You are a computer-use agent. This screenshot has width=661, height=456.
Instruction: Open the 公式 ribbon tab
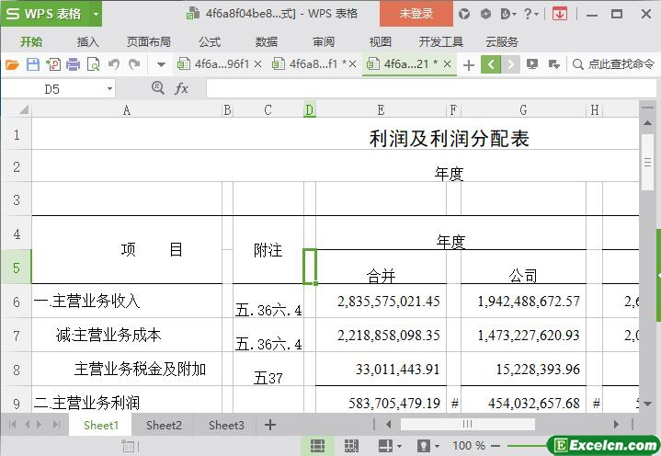(210, 41)
